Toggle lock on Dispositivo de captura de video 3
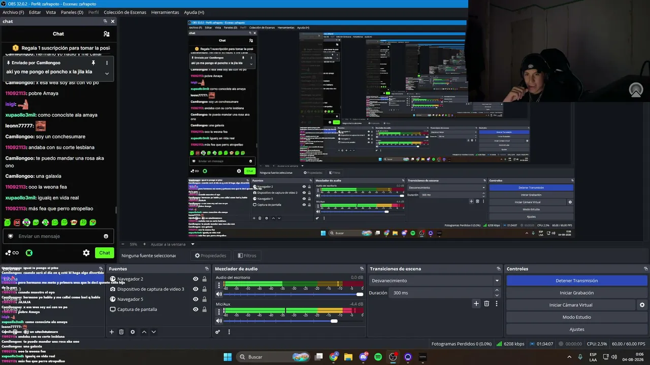Viewport: 650px width, 365px height. [204, 289]
